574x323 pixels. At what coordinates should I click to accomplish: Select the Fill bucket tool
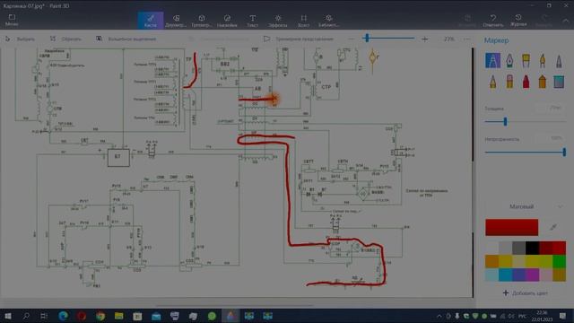[559, 82]
